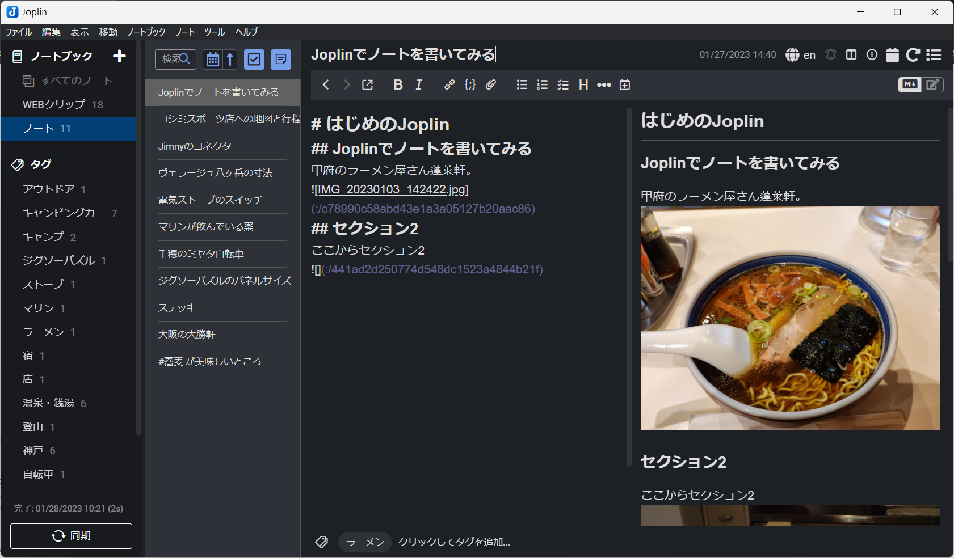The width and height of the screenshot is (954, 558).
Task: Open the ツール menu
Action: click(215, 32)
